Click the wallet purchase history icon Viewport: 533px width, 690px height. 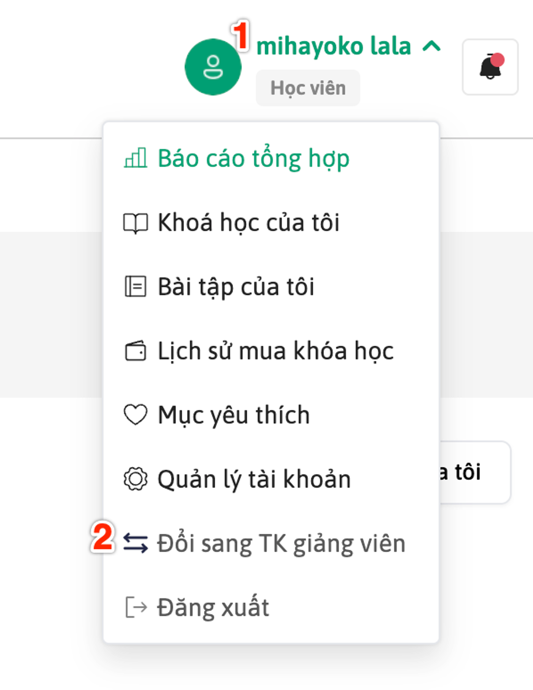click(x=136, y=351)
